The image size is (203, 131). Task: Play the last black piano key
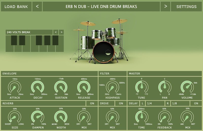coord(55,40)
